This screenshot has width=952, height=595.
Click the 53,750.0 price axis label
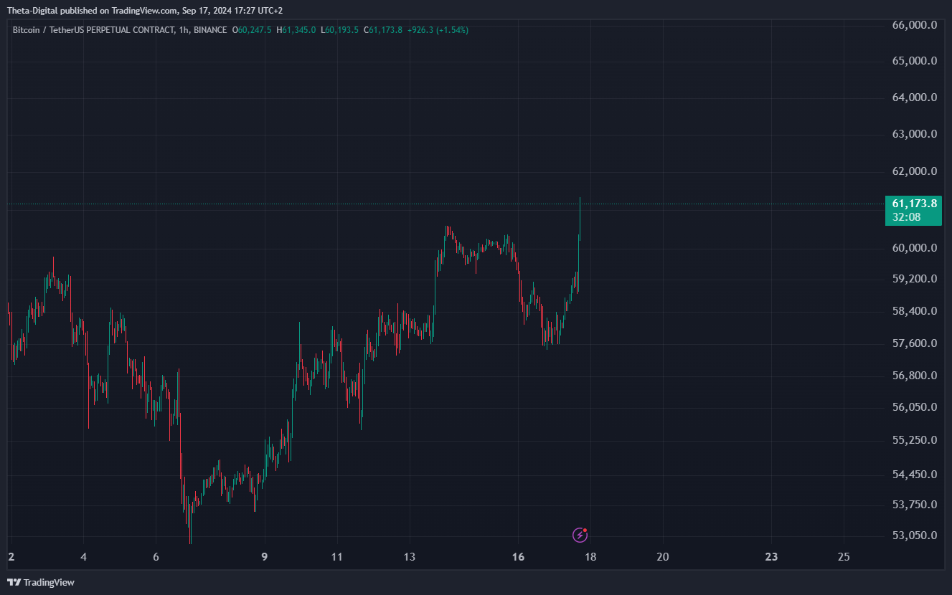point(914,505)
